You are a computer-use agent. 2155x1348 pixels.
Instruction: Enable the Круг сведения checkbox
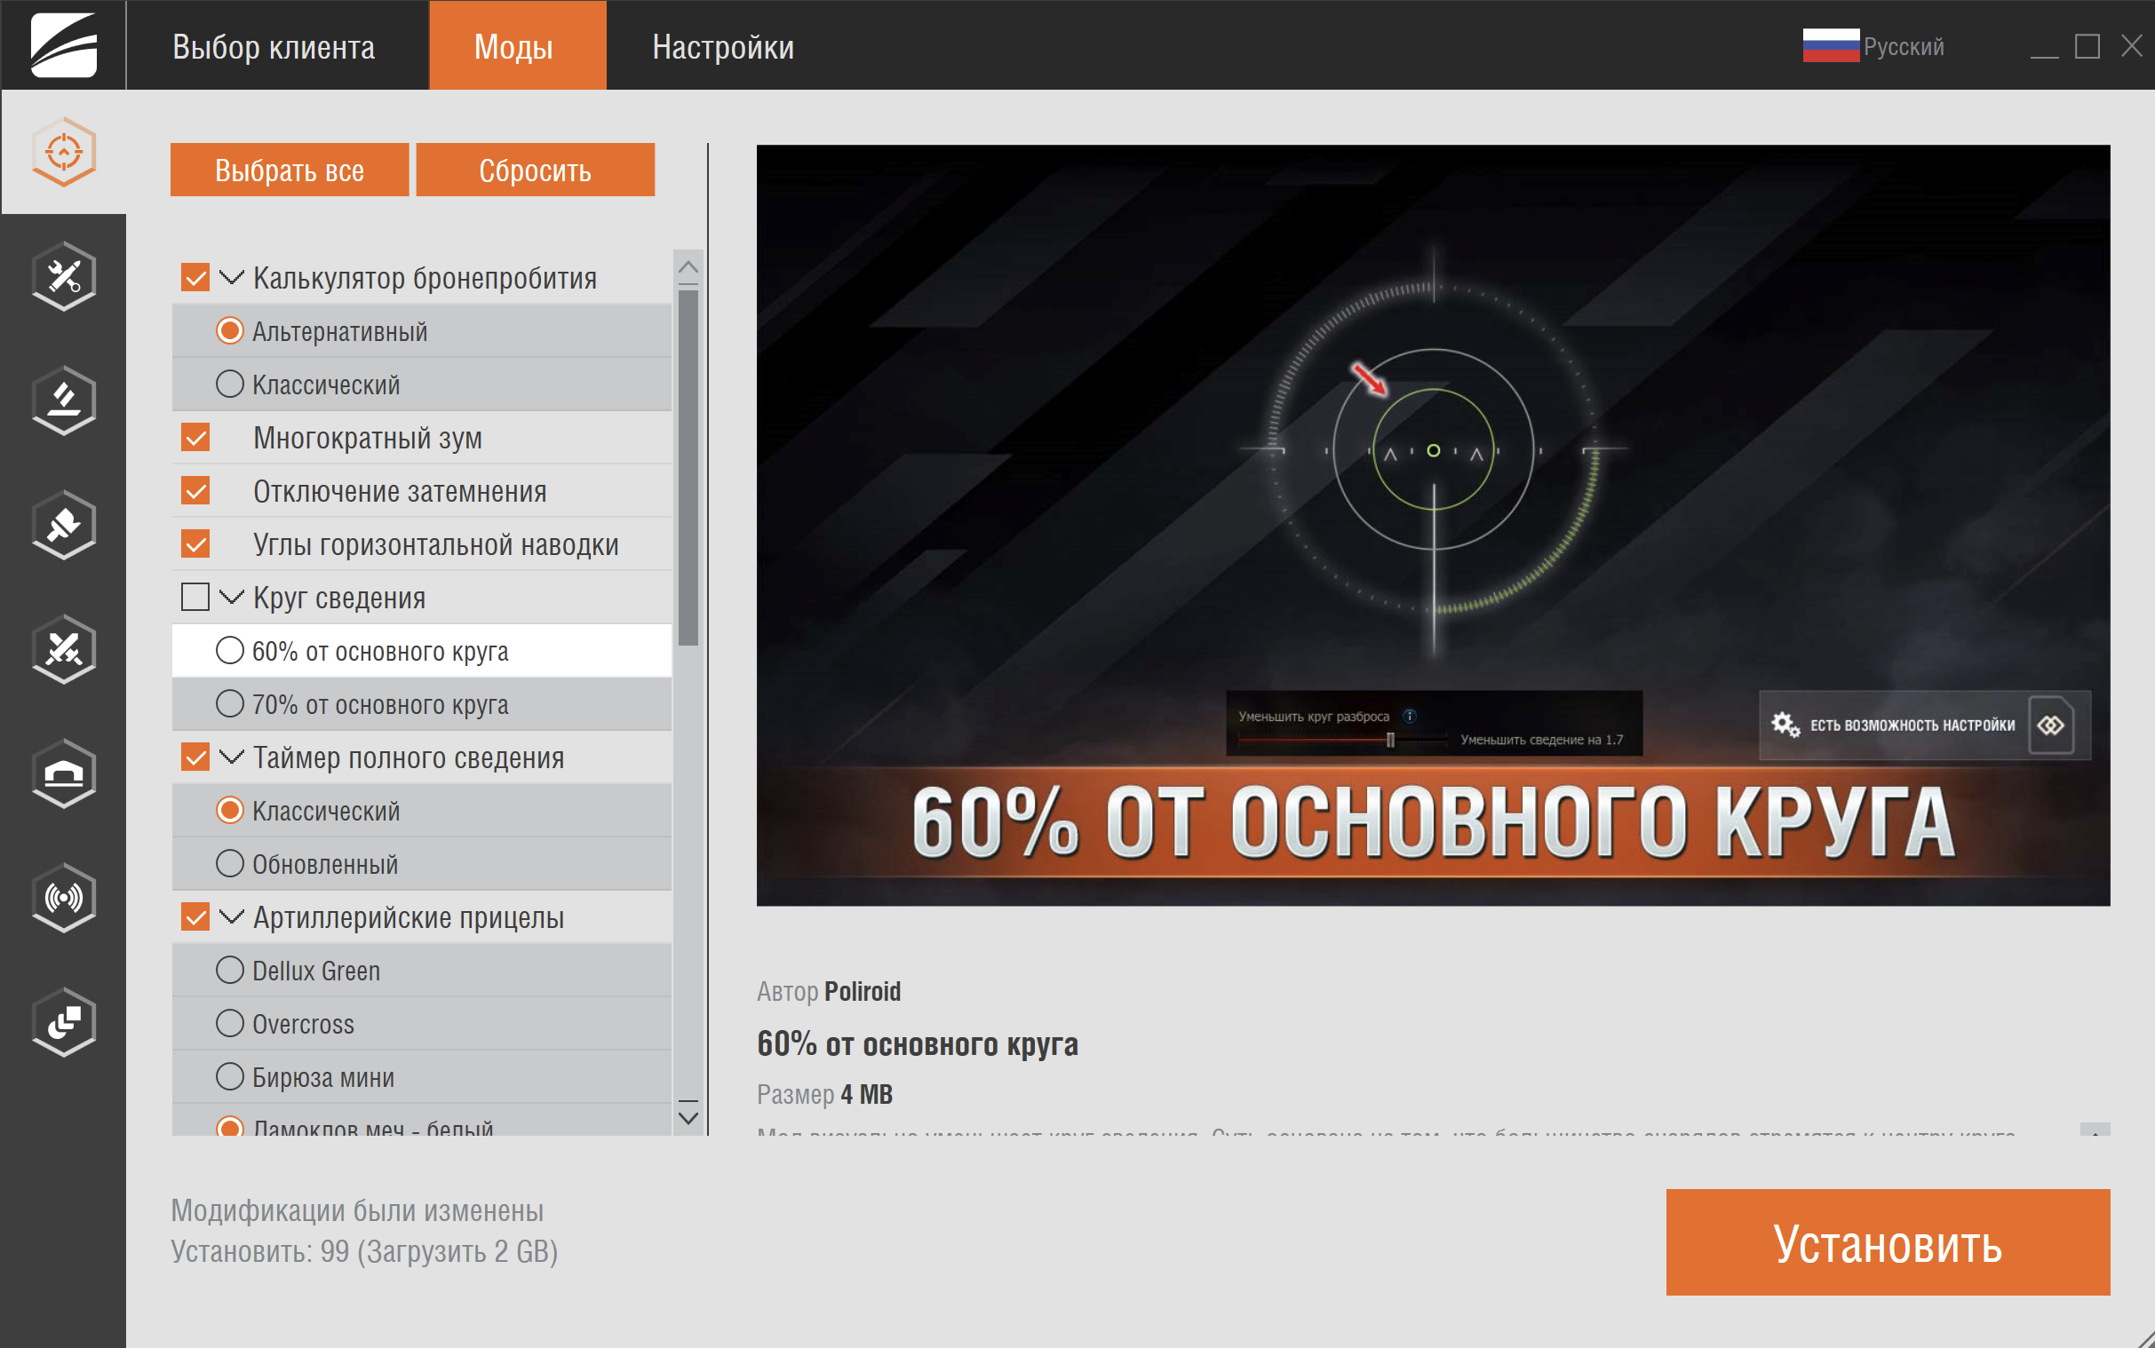[195, 598]
